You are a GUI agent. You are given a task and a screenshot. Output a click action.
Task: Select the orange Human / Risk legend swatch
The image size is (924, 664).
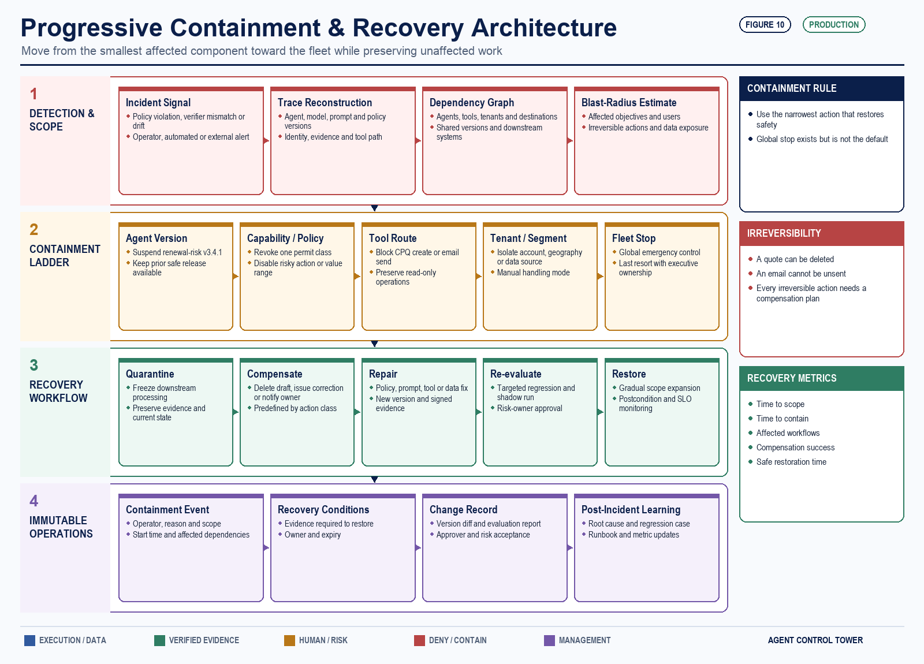[289, 640]
